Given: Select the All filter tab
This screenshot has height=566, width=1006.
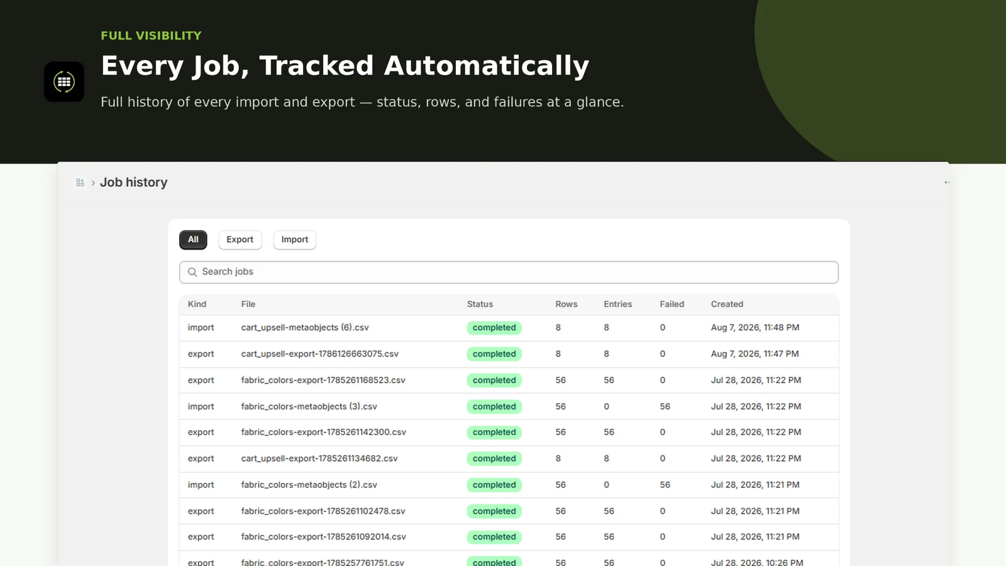Looking at the screenshot, I should click(193, 240).
